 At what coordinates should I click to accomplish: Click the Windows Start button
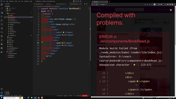2,98
